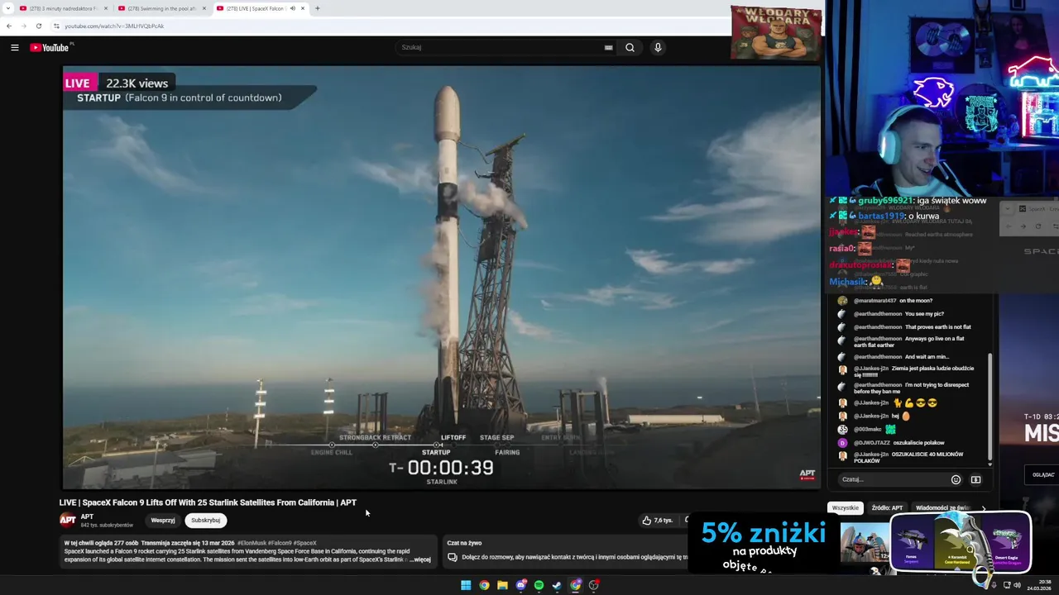The height and width of the screenshot is (595, 1059).
Task: Open the APT channel name link
Action: coord(87,516)
